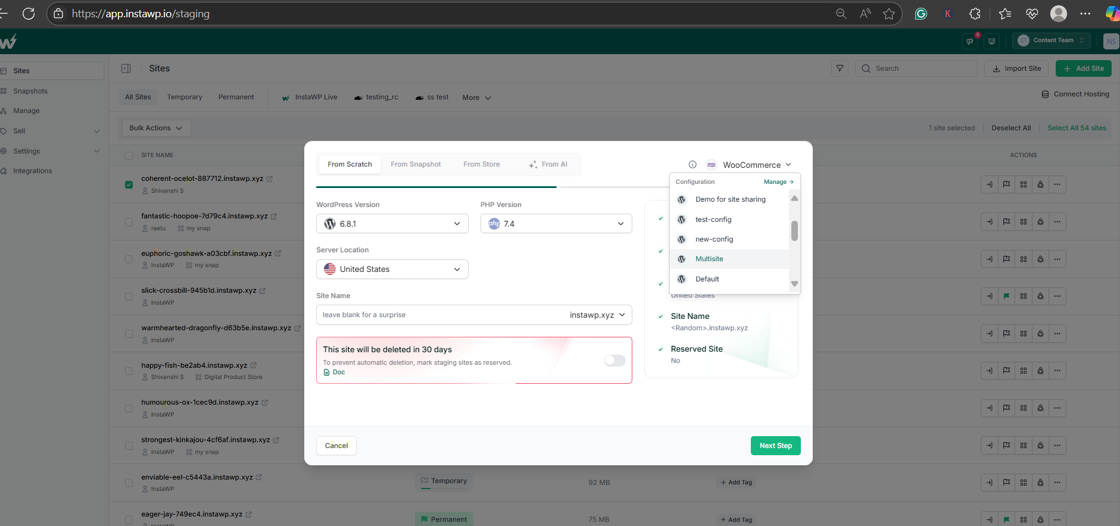Open browser extensions puzzle icon

click(x=975, y=13)
